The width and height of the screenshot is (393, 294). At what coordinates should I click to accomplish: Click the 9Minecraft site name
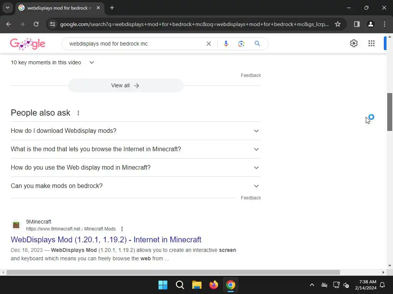click(39, 222)
